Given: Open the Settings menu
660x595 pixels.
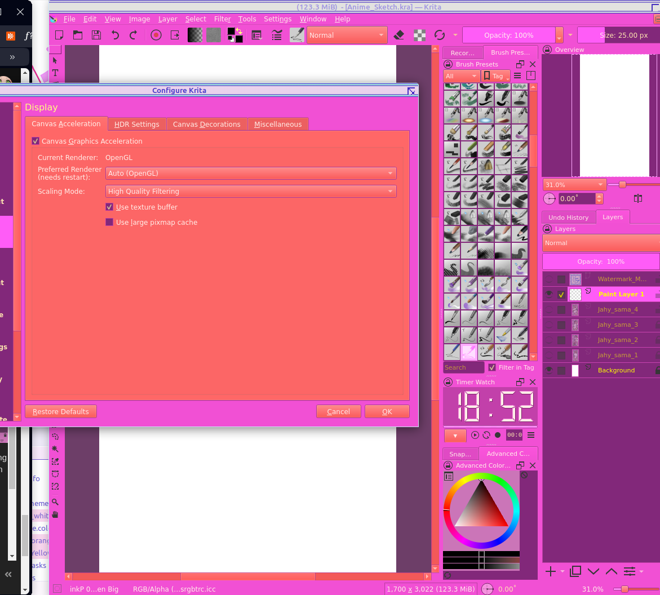Looking at the screenshot, I should 277,19.
